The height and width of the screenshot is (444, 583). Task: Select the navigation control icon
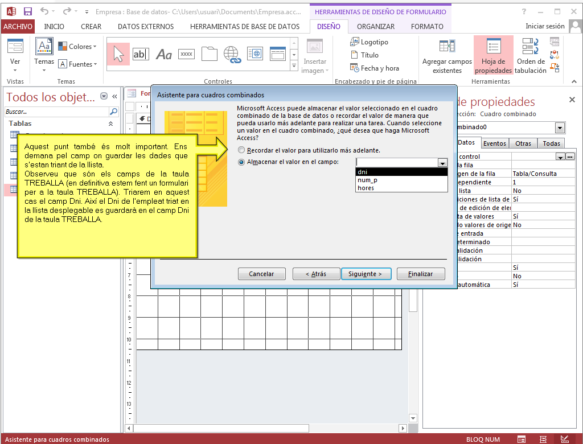point(278,54)
